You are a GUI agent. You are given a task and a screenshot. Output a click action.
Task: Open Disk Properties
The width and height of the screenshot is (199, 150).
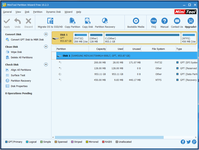pos(19,86)
